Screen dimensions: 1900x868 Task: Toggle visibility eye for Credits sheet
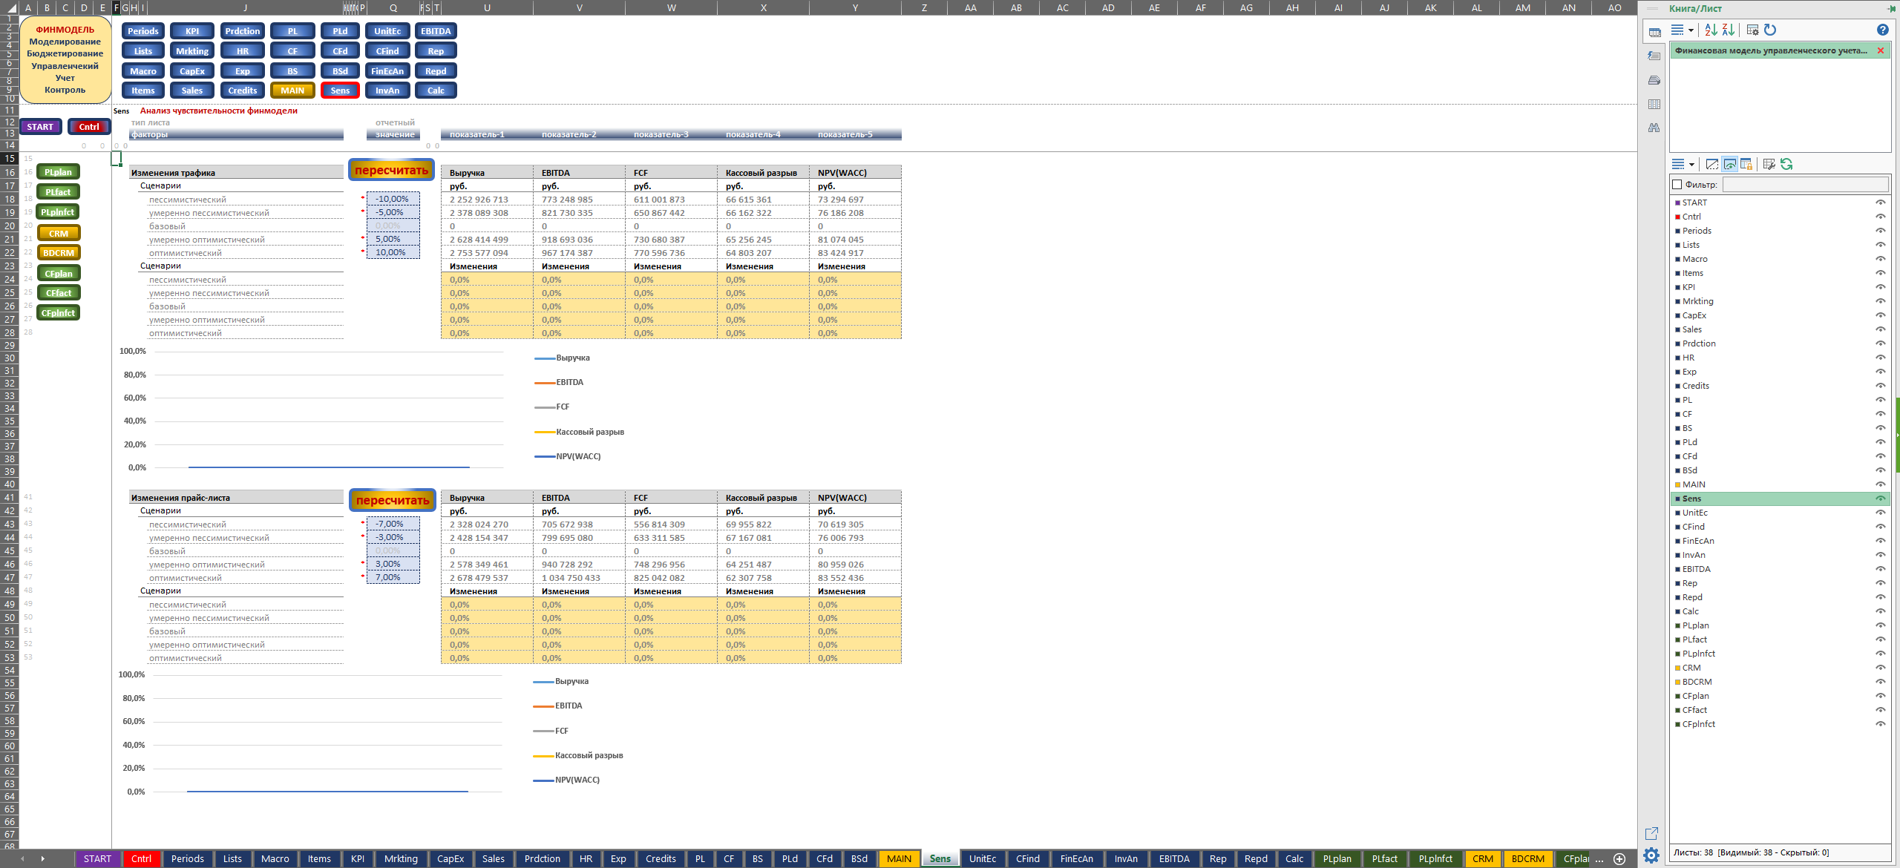tap(1881, 386)
